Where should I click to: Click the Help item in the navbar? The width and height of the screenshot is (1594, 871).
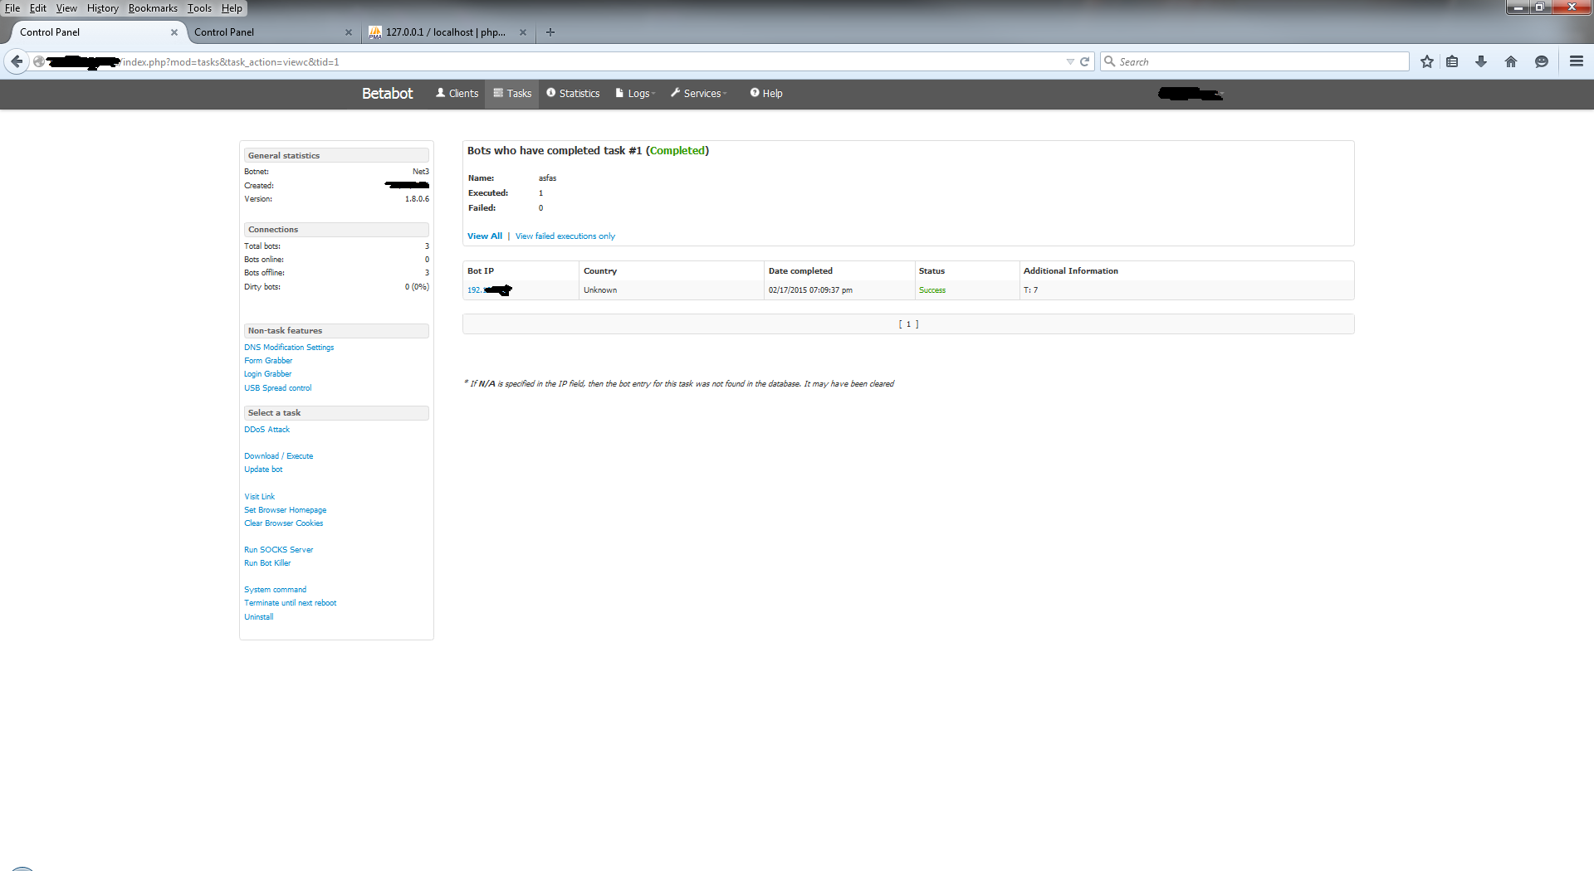tap(766, 94)
